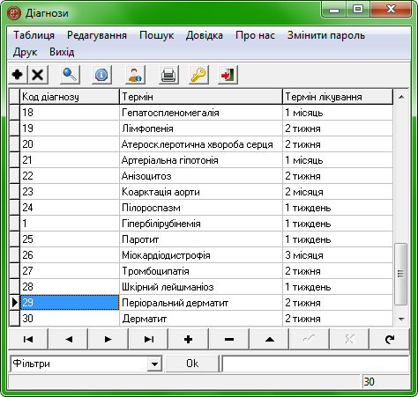418x397 pixels.
Task: Click the red cross application title icon
Action: pos(13,13)
